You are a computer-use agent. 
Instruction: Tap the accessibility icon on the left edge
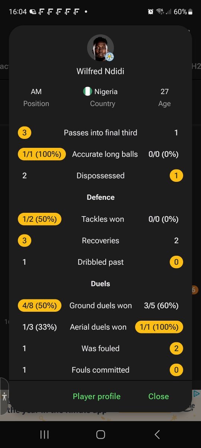4,396
